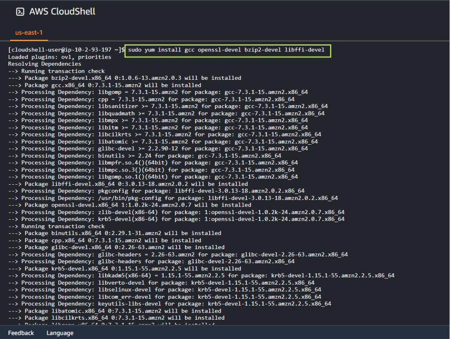Image resolution: width=450 pixels, height=339 pixels.
Task: Click the cloudshell-user prompt at top
Action: (x=66, y=50)
